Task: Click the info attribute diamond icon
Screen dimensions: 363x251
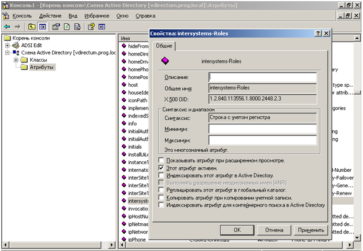Action: coord(124,123)
